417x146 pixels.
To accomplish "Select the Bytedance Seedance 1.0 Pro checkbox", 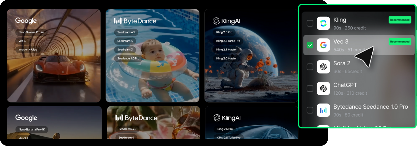I will point(310,110).
